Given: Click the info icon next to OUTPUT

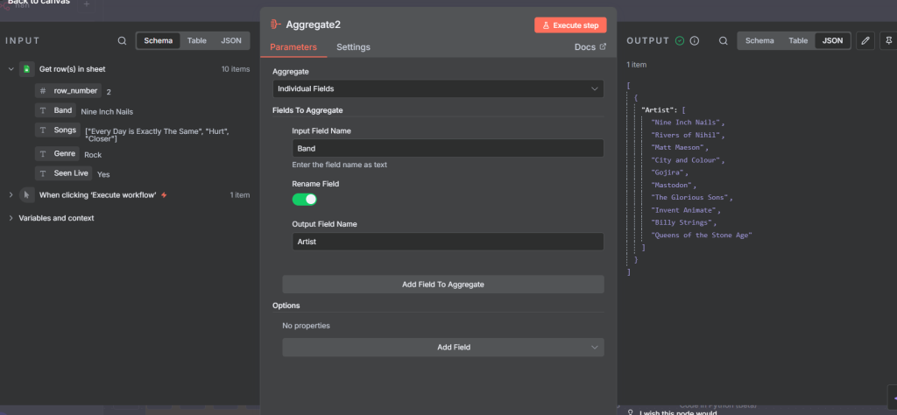Looking at the screenshot, I should pos(695,40).
